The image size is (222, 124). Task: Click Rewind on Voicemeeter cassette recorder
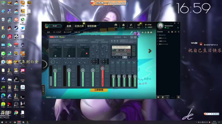click(x=113, y=57)
